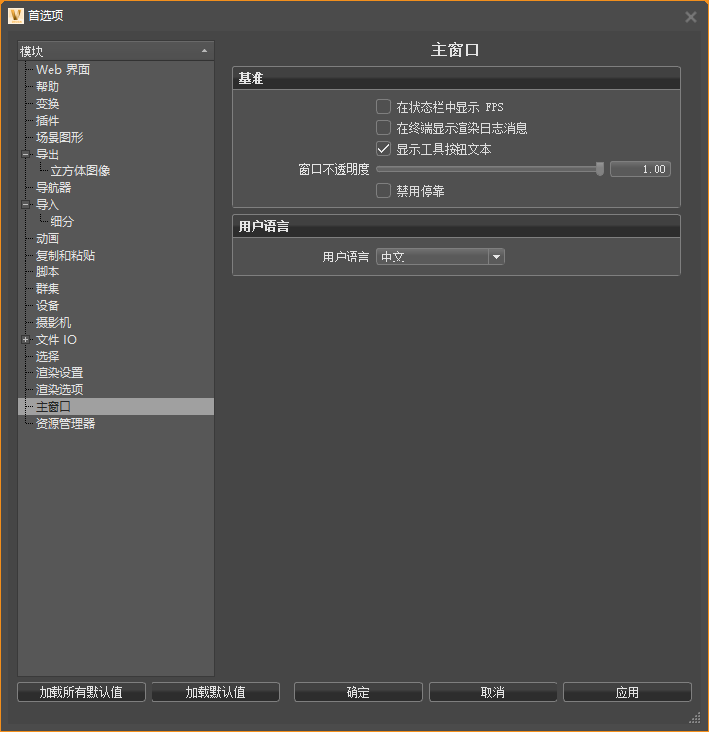Enable 在终端显示渲染日志消息 checkbox

[x=383, y=128]
